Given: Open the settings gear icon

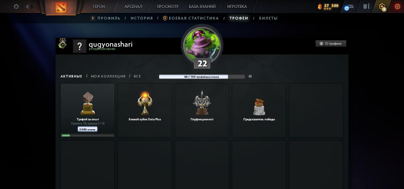Looking at the screenshot, I should point(16,6).
